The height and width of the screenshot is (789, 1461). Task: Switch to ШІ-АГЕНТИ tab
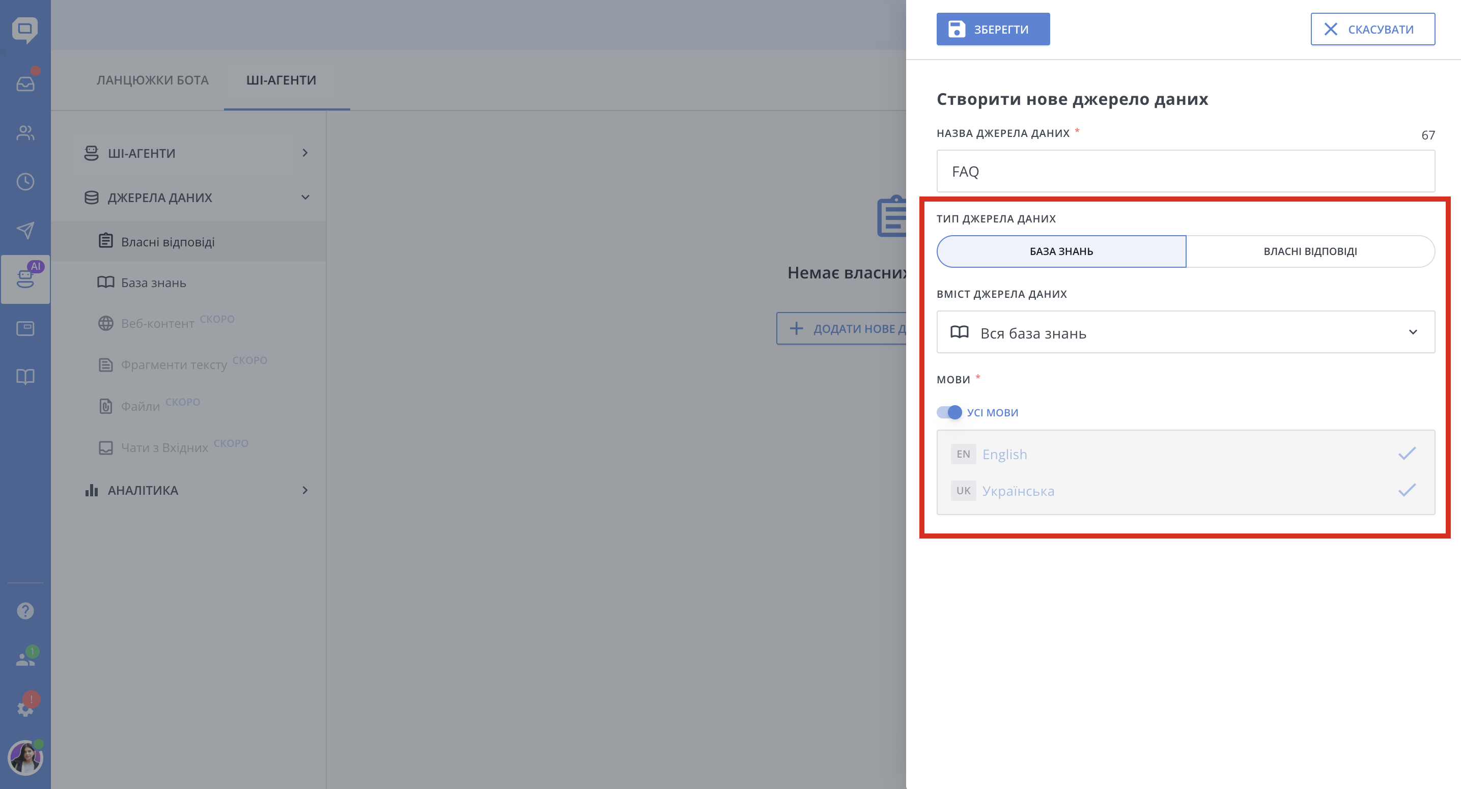point(282,80)
